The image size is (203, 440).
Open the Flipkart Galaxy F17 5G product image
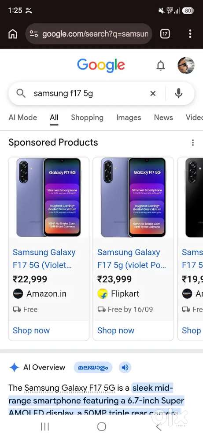pyautogui.click(x=133, y=197)
